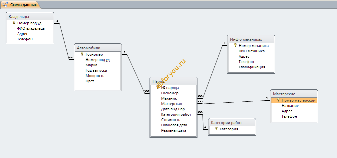Click key icon beside Номер механика
Image resolution: width=337 pixels, height=158 pixels.
(x=235, y=45)
